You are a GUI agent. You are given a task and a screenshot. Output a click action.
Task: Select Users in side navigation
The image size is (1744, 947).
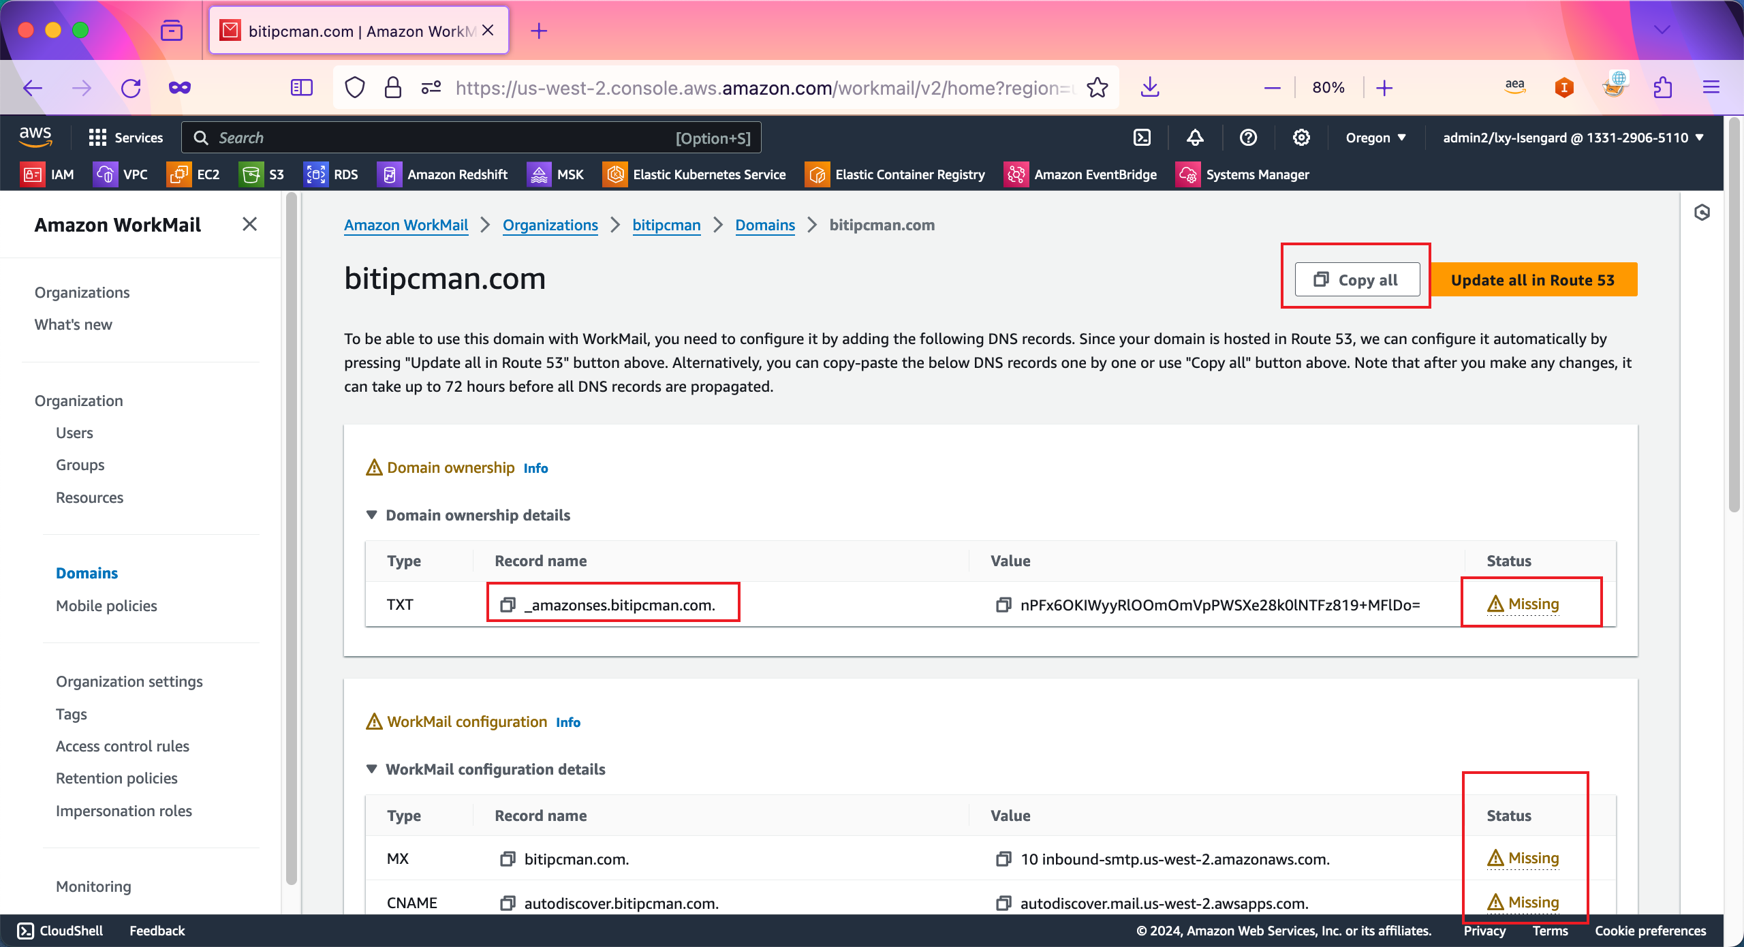74,433
